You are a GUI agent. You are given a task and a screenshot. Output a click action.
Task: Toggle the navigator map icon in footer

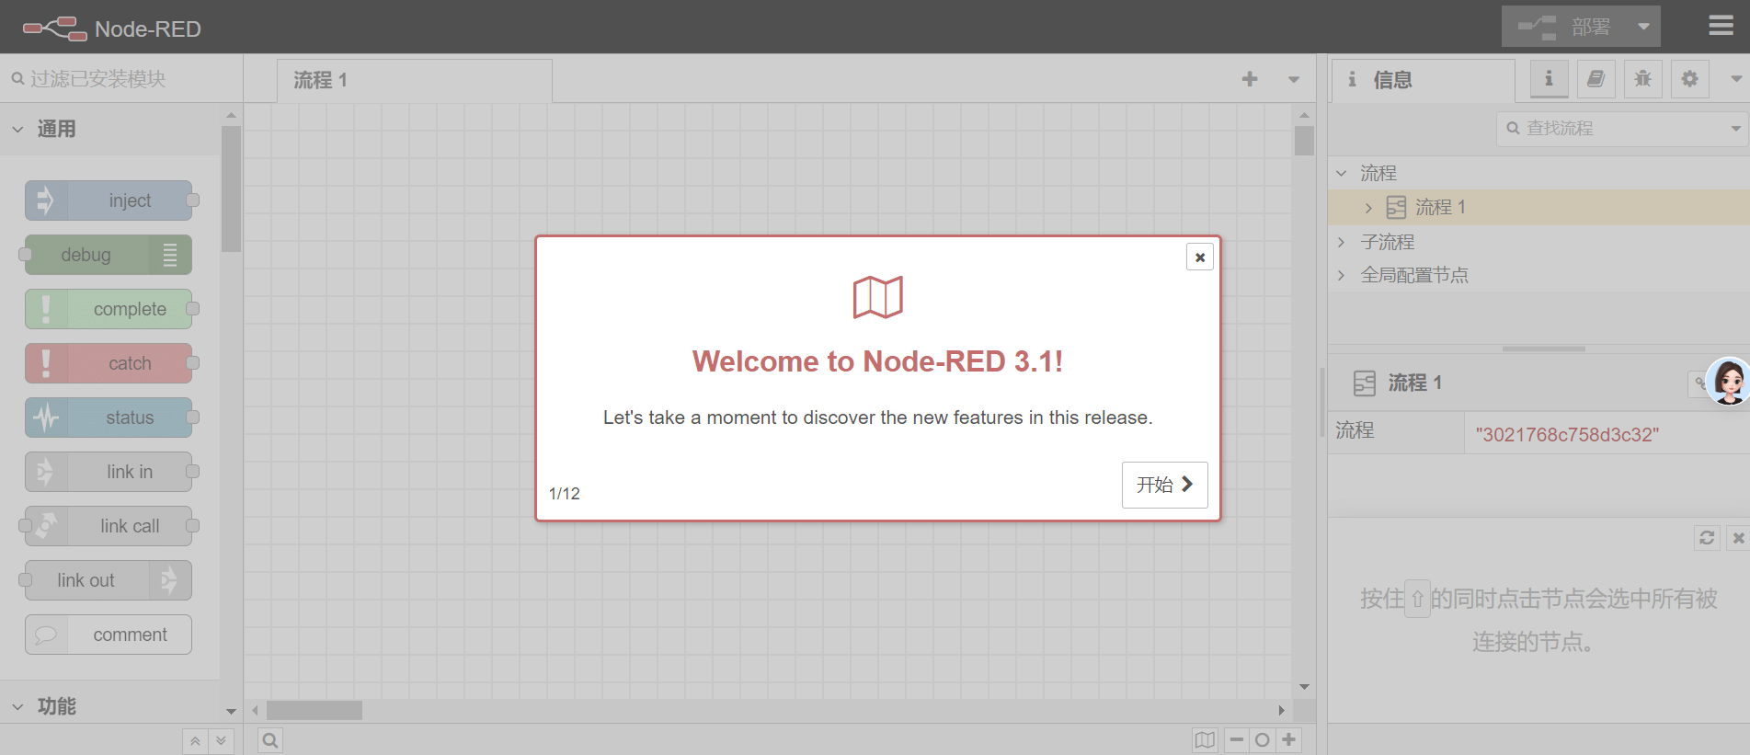pos(1205,740)
